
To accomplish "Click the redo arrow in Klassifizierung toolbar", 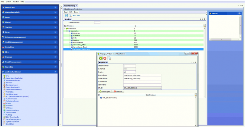I will [78, 15].
